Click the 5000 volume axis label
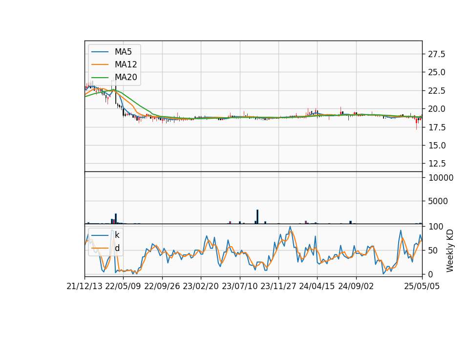 pyautogui.click(x=438, y=201)
